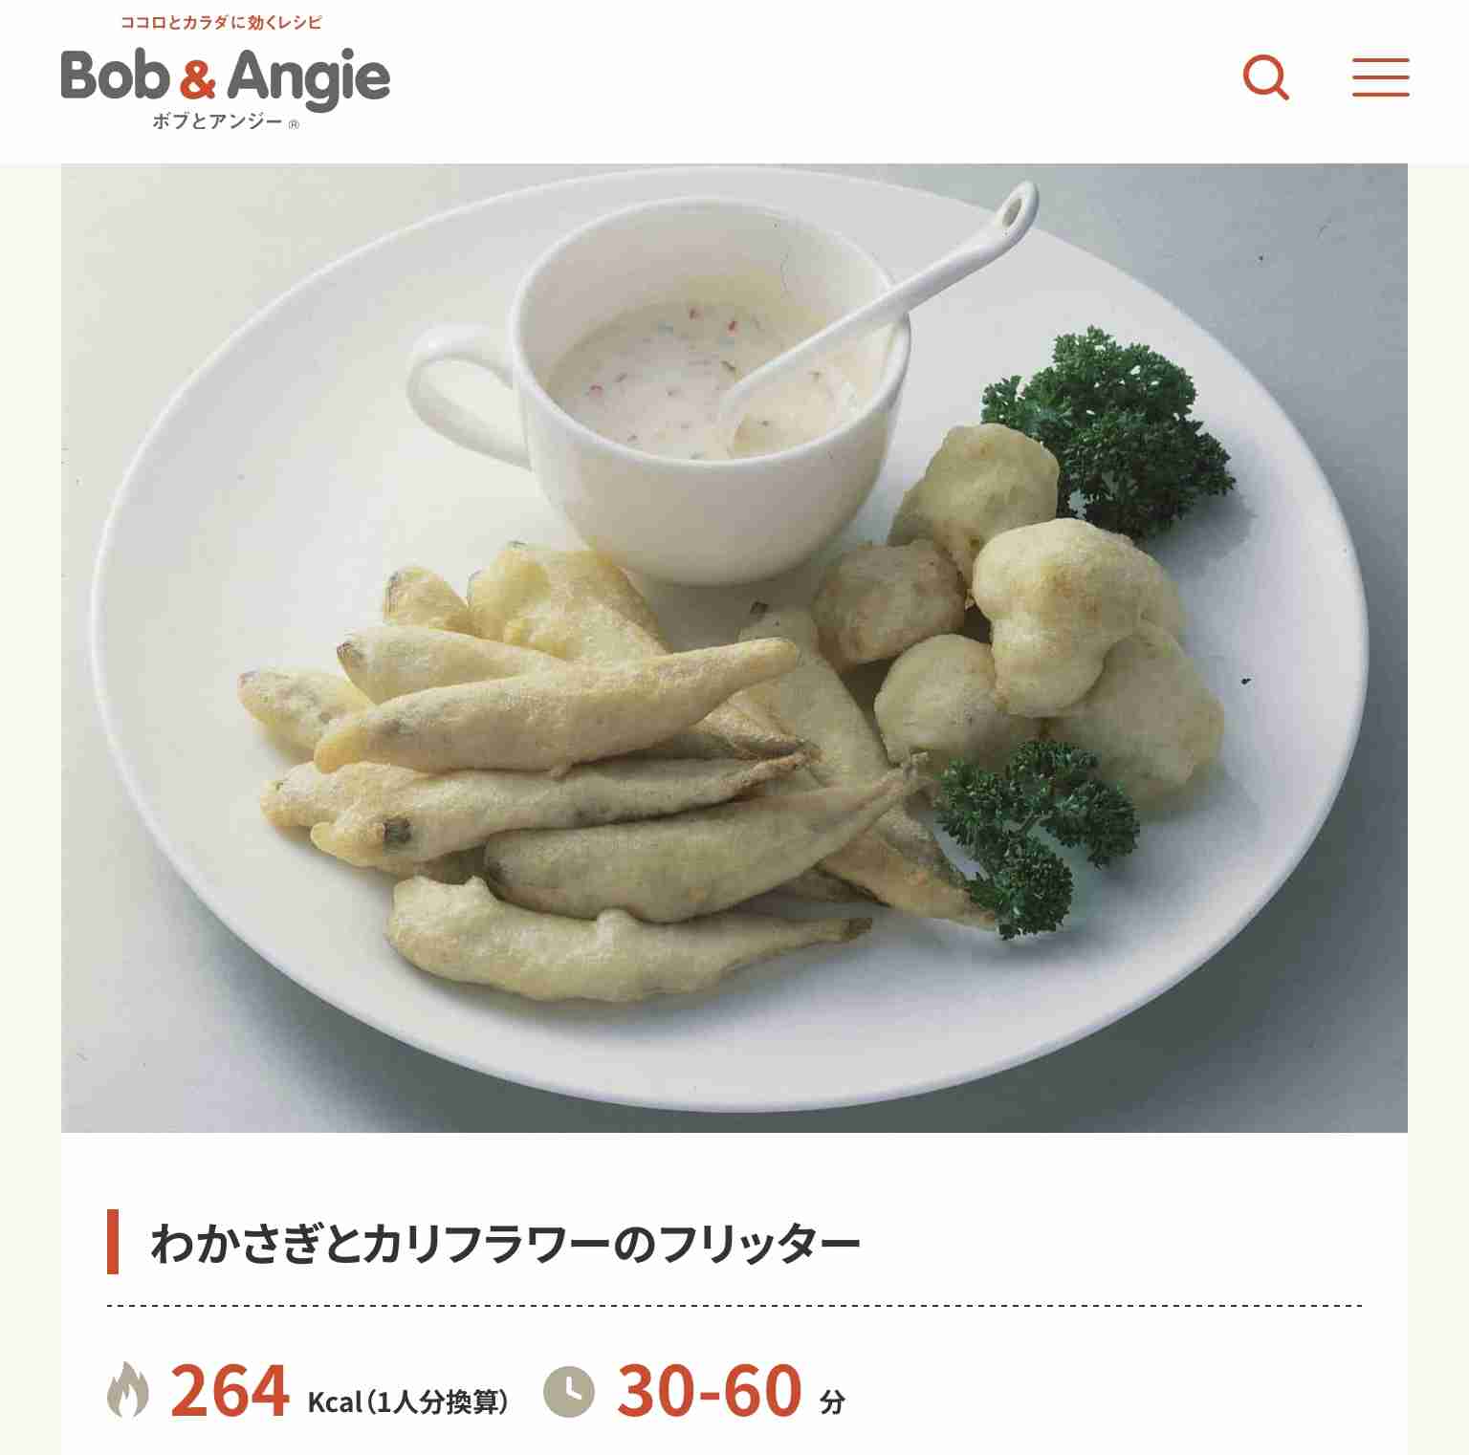
Task: Click the Kcal(1人分換算) label
Action: [x=407, y=1401]
